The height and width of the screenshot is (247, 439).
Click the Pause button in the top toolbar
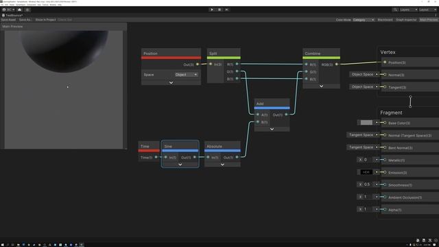click(x=219, y=10)
